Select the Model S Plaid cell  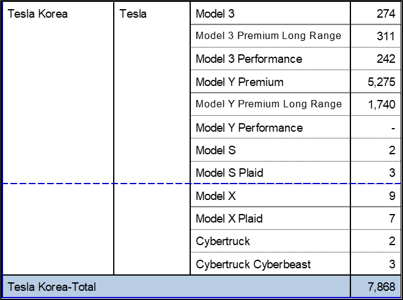pyautogui.click(x=270, y=173)
